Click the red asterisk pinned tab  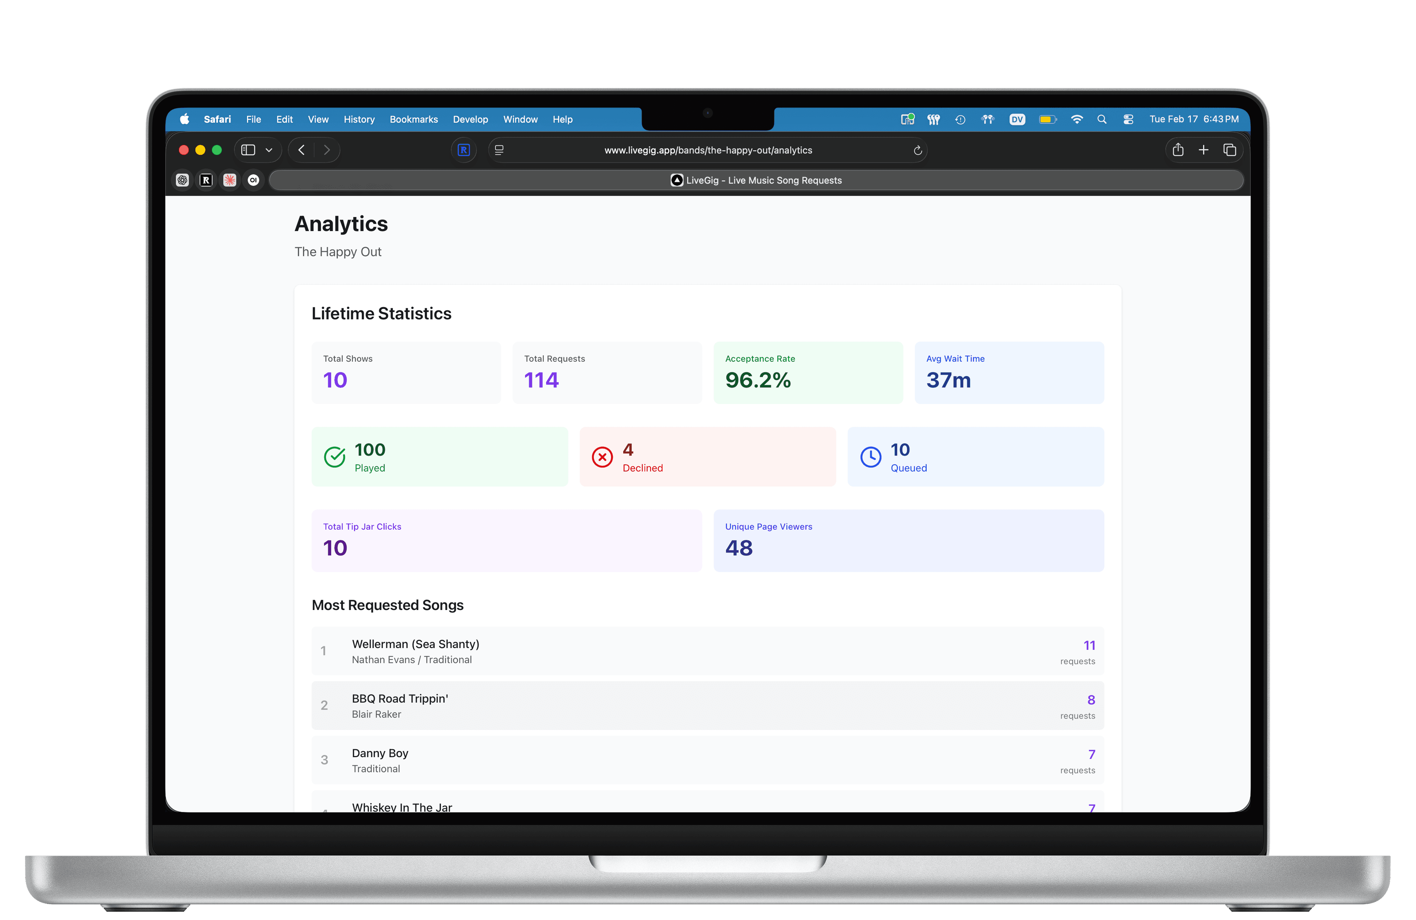point(230,180)
